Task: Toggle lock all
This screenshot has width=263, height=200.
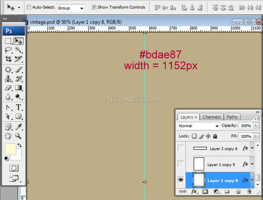Action: tap(215, 136)
